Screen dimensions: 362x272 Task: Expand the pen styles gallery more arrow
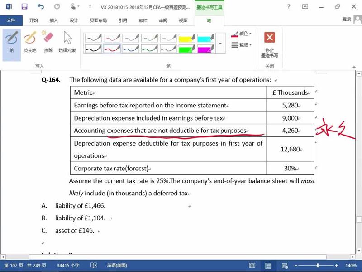221,44
